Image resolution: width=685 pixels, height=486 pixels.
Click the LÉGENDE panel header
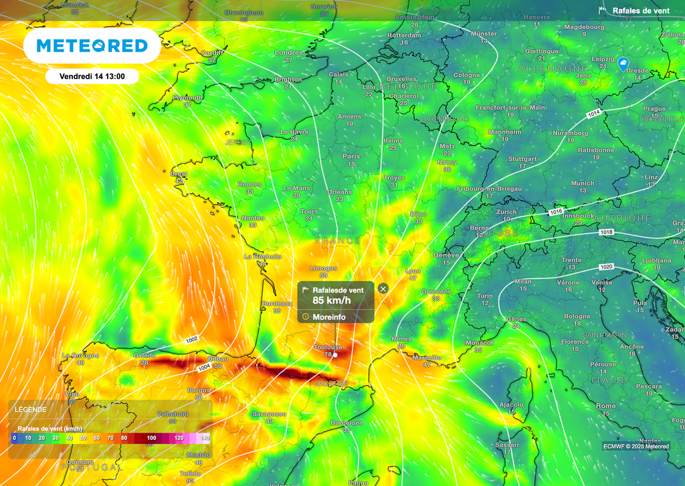[x=30, y=409]
